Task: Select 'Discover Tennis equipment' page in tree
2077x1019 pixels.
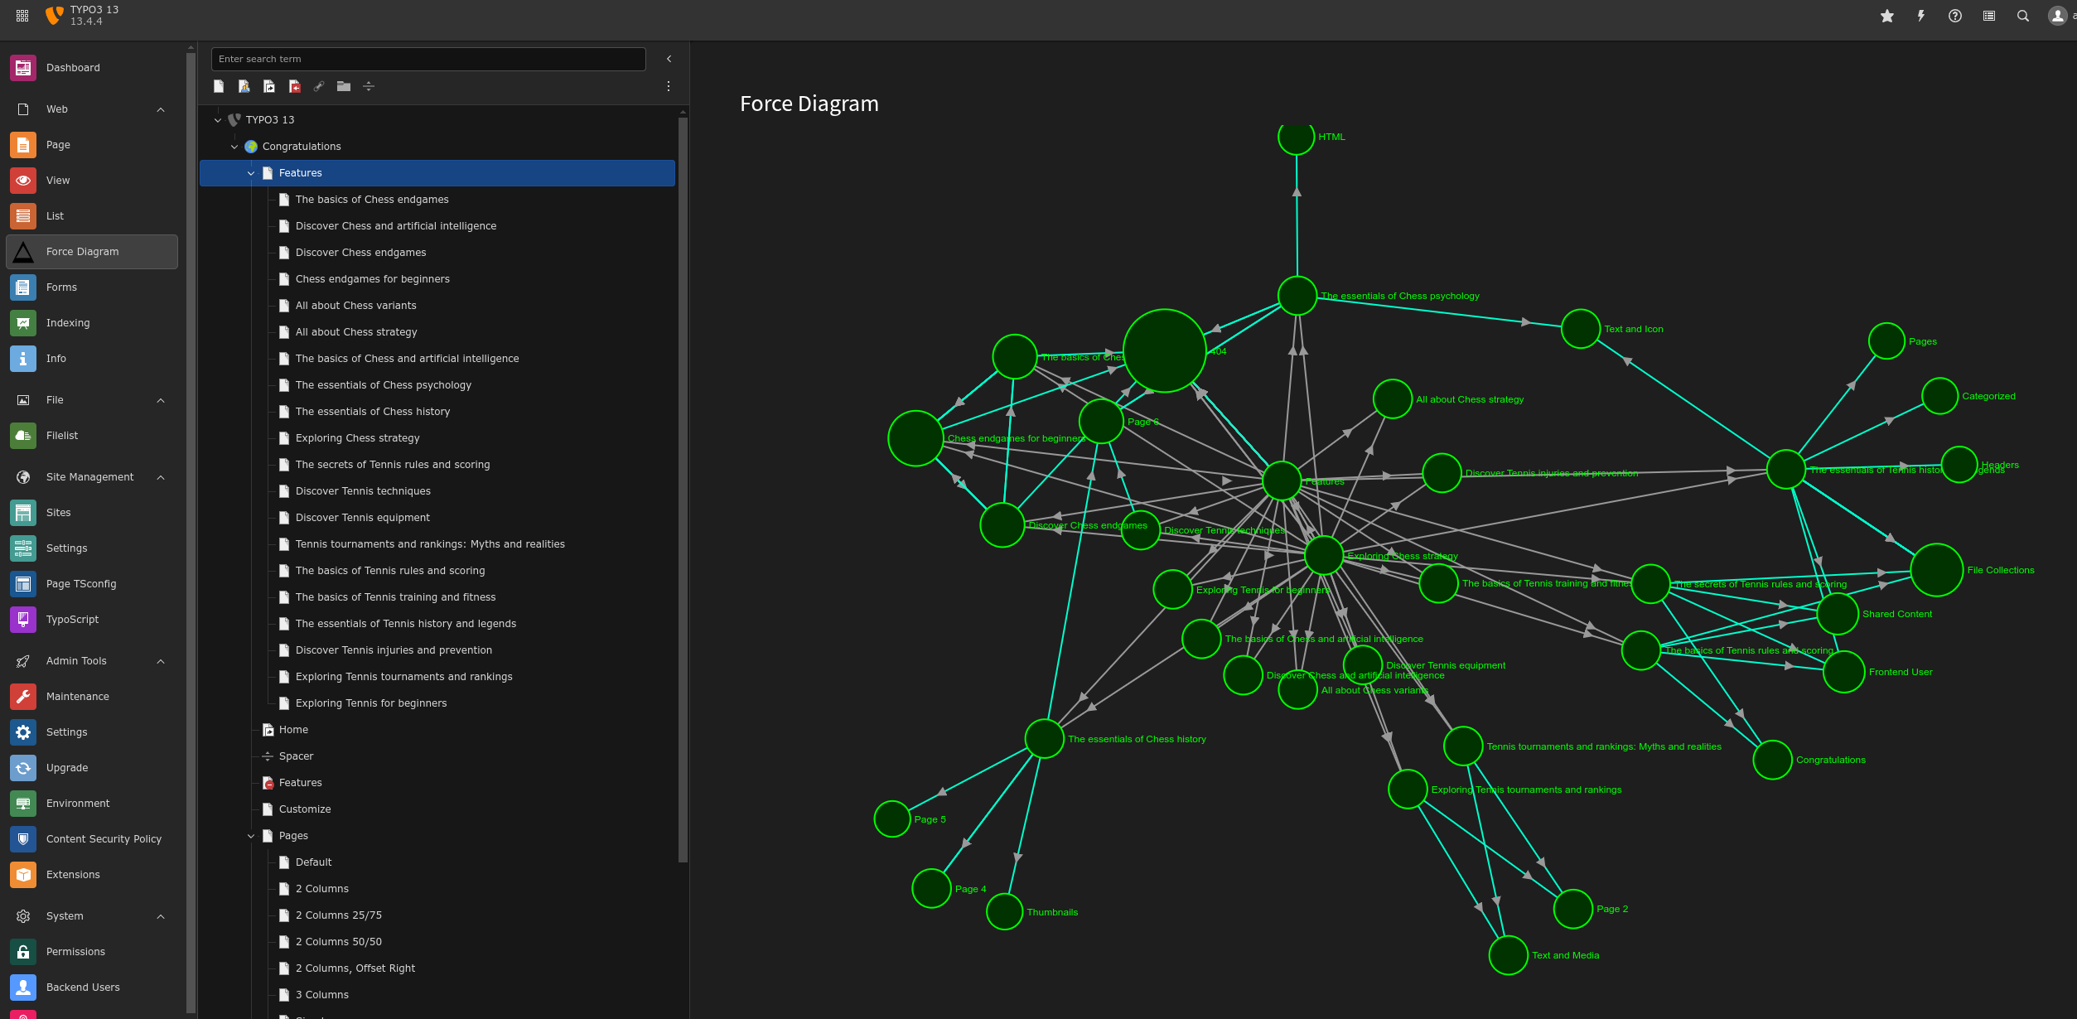Action: [x=362, y=518]
